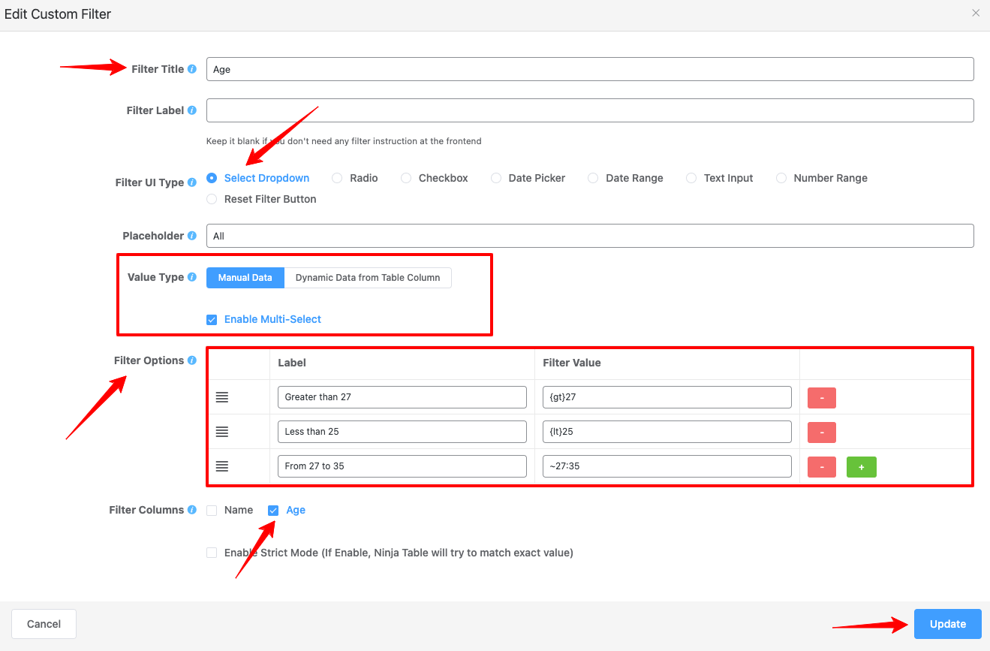Edit the label field Greater than 27
990x651 pixels.
[402, 397]
